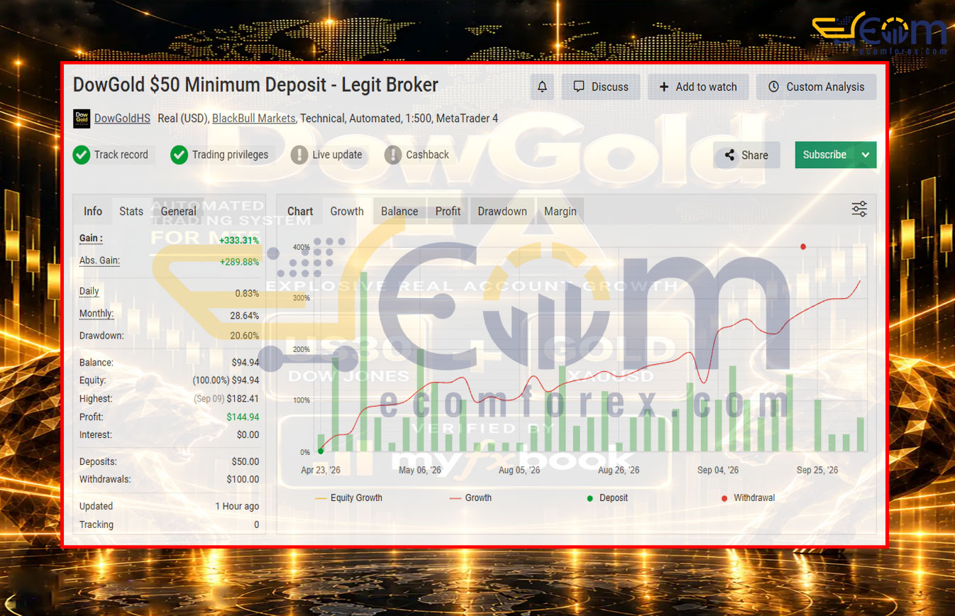Screen dimensions: 955x616
Task: Click the Monthly label in Info panel
Action: pos(96,314)
